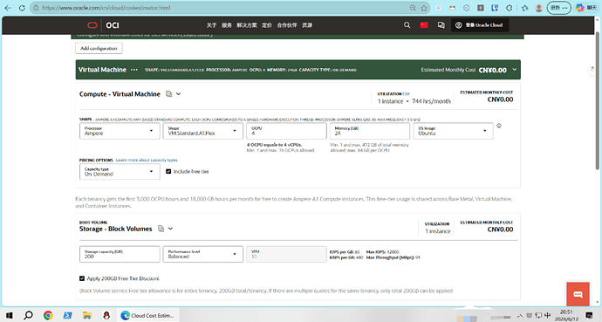
Task: Open the browser favorites list icon
Action: point(525,8)
